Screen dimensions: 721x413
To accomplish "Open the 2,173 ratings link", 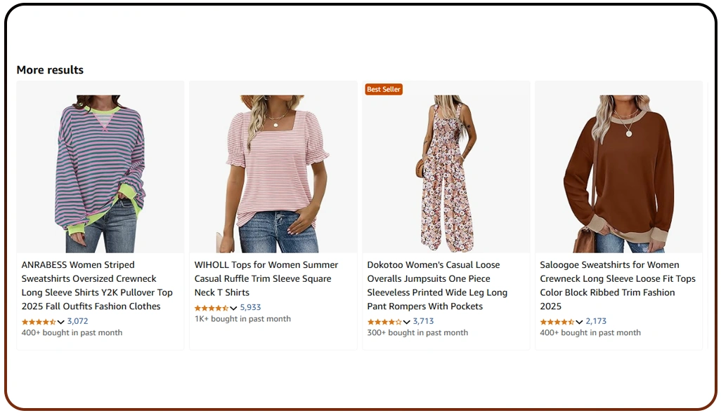I will tap(596, 321).
